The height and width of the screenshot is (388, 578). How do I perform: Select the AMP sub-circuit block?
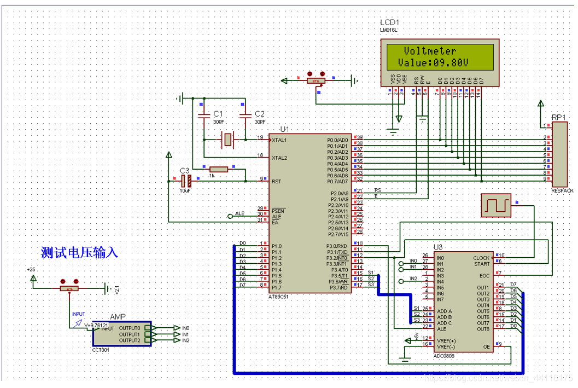[x=121, y=334]
